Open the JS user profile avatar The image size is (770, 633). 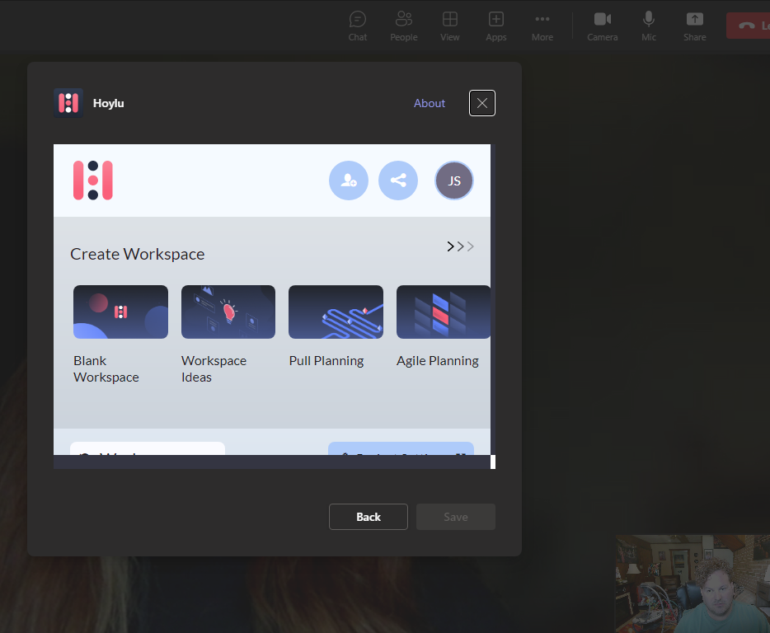point(454,181)
